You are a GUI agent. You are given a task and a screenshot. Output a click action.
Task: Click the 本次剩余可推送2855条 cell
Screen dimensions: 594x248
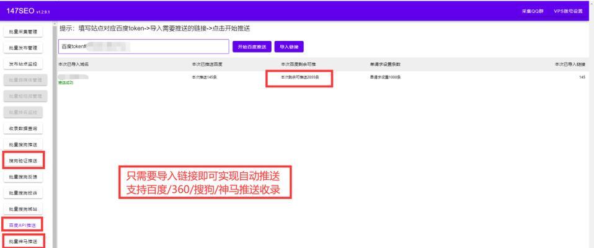click(299, 77)
